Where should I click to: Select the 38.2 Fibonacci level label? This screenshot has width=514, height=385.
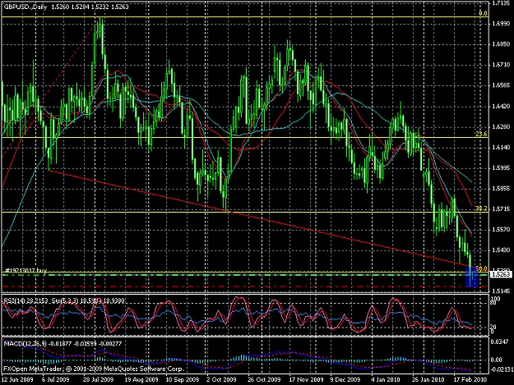(481, 209)
